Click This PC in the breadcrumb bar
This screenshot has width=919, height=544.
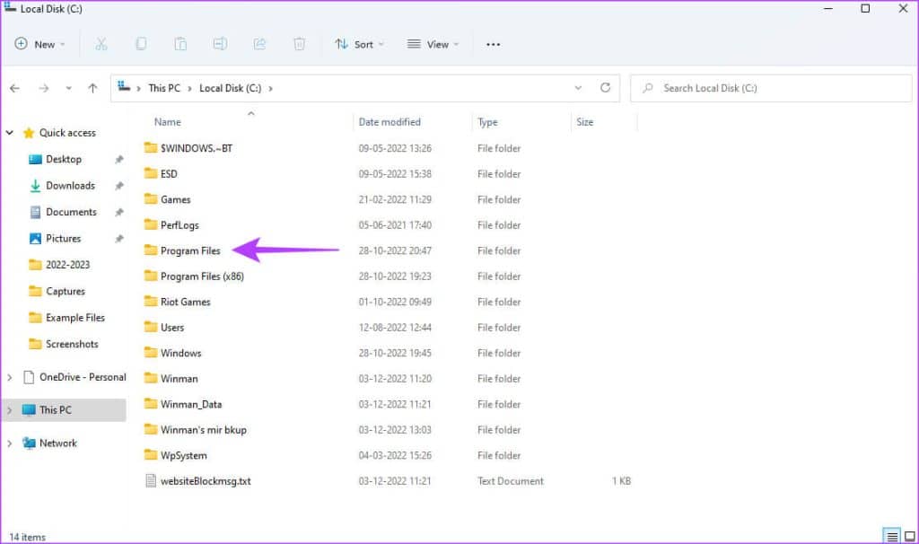[x=164, y=88]
